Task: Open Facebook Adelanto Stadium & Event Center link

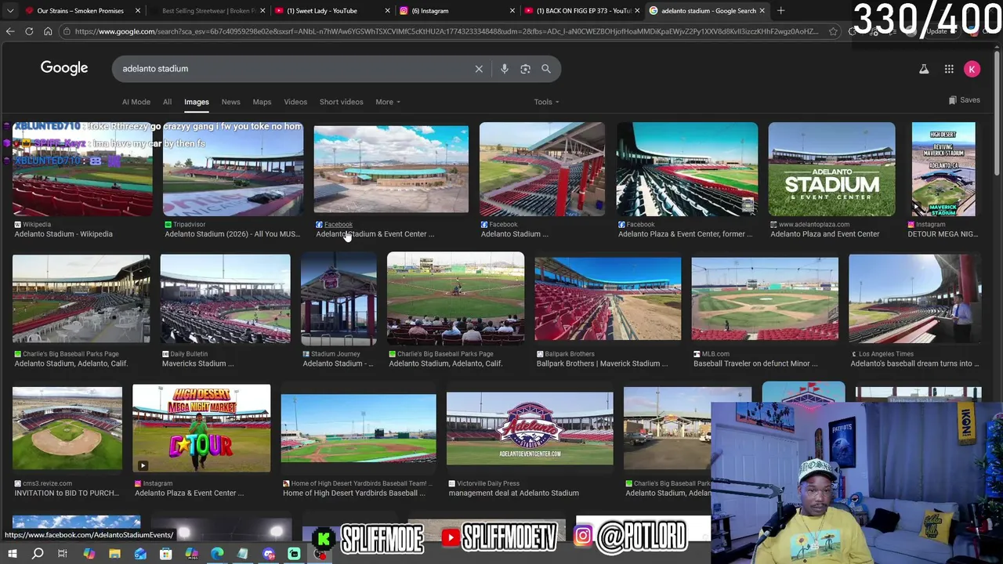Action: pyautogui.click(x=375, y=234)
